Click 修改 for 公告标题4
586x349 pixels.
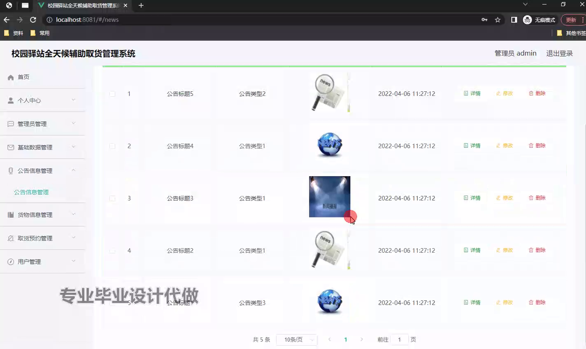pyautogui.click(x=504, y=146)
